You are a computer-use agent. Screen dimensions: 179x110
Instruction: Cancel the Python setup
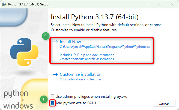tap(164, 103)
